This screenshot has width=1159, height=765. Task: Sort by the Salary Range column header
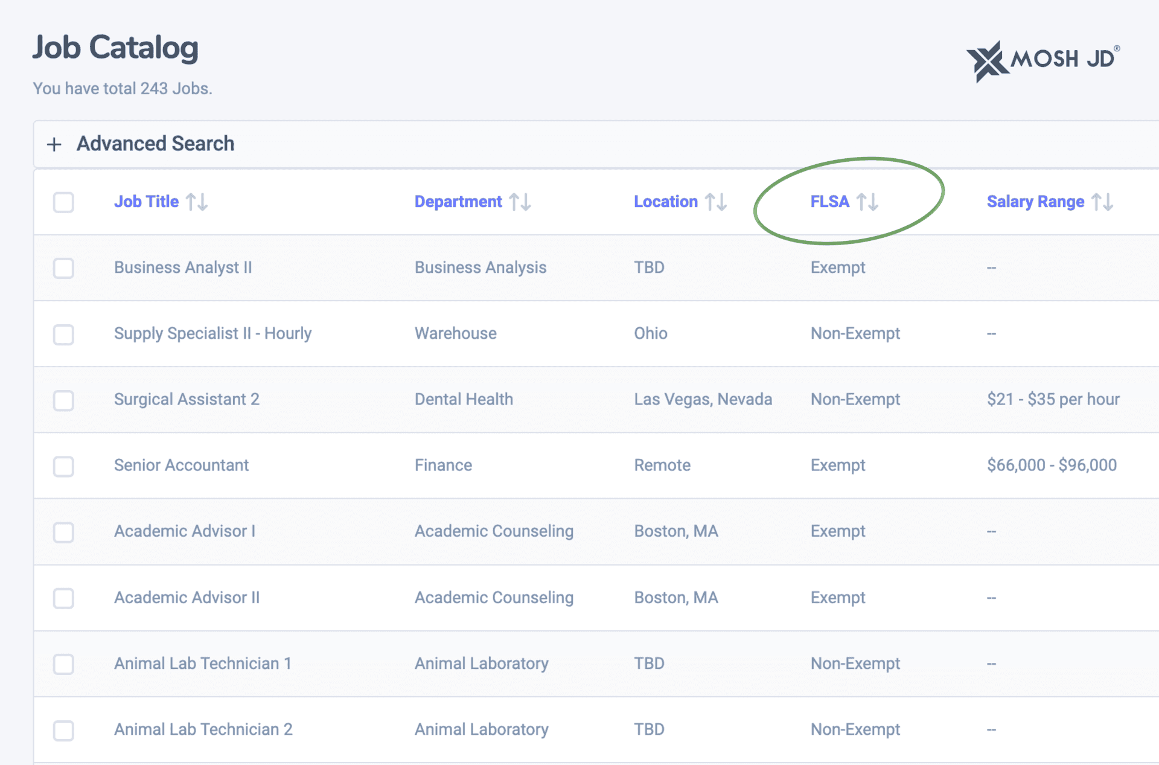(x=1035, y=202)
